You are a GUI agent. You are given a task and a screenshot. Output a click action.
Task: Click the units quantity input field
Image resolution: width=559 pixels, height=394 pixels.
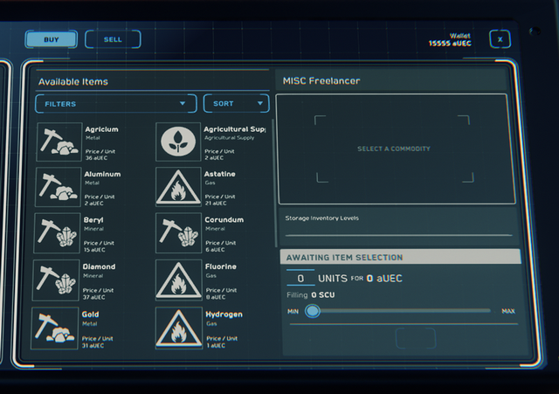click(300, 278)
